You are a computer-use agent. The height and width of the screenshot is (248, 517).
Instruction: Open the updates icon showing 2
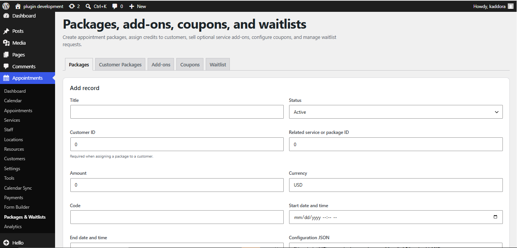(x=72, y=6)
